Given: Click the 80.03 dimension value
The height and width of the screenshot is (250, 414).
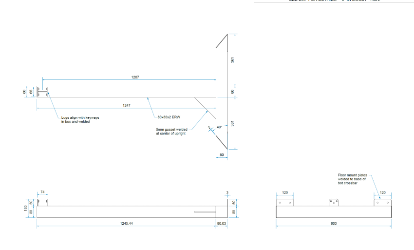Looking at the screenshot, I should [222, 223].
